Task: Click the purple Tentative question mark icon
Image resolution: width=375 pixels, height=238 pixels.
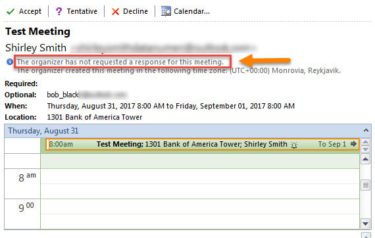Action: coord(59,11)
